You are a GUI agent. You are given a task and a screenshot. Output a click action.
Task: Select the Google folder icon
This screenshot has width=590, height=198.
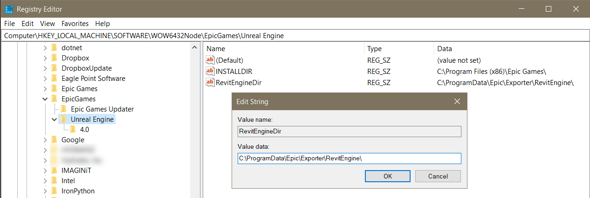click(x=54, y=140)
